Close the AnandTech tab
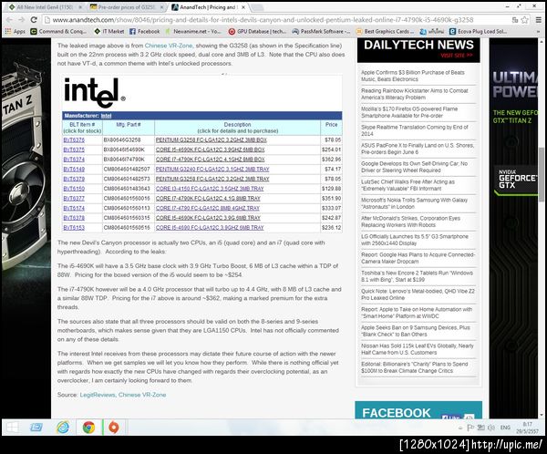This screenshot has height=454, width=547. tap(243, 7)
